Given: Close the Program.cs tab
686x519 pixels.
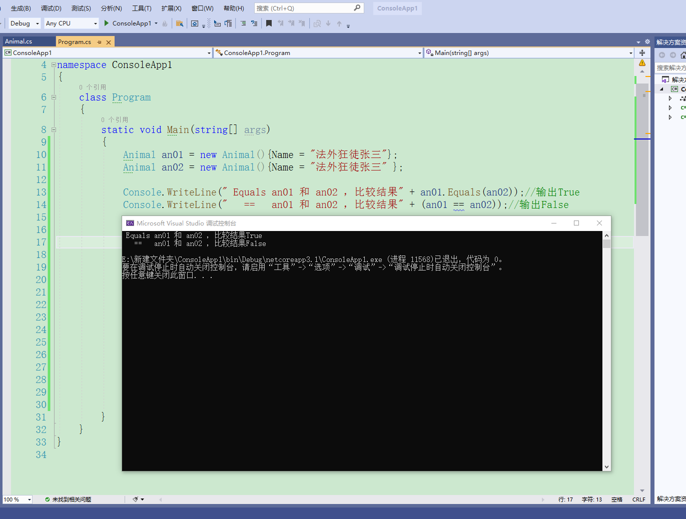Looking at the screenshot, I should [109, 42].
